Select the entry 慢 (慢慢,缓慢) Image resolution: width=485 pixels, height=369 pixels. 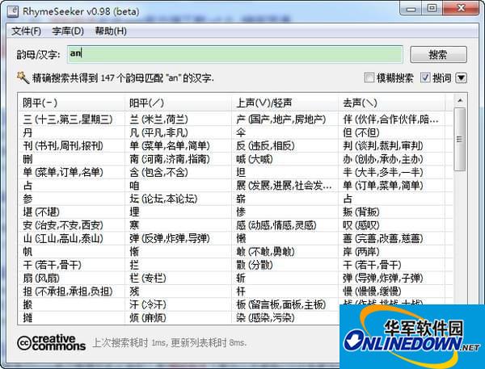(x=372, y=291)
